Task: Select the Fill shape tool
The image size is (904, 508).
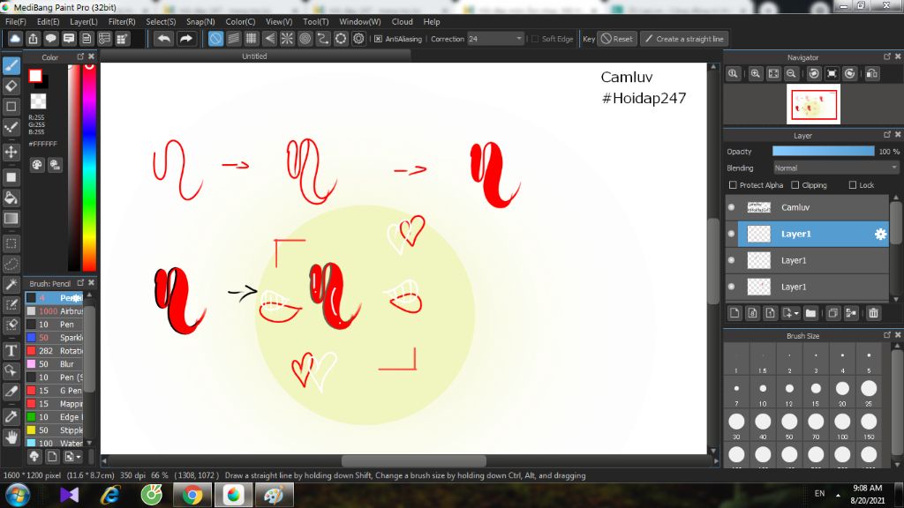Action: [11, 177]
